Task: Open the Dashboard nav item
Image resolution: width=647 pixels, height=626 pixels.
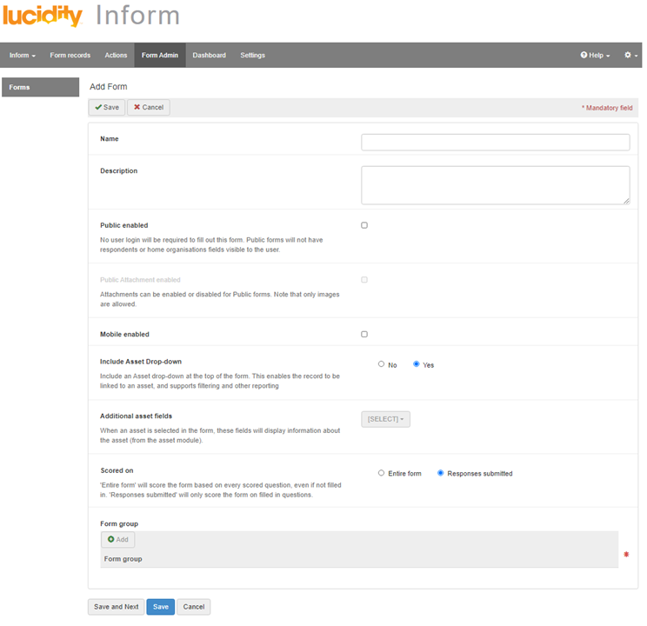Action: [209, 55]
